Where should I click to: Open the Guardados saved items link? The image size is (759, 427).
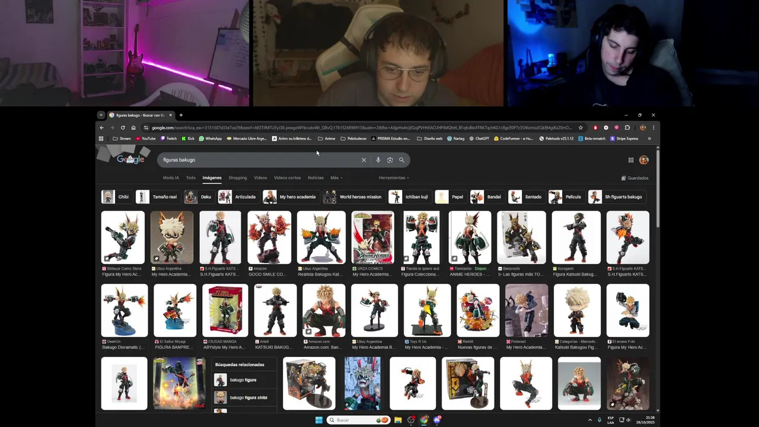point(634,178)
